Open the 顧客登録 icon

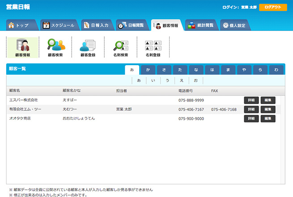[x=88, y=47]
